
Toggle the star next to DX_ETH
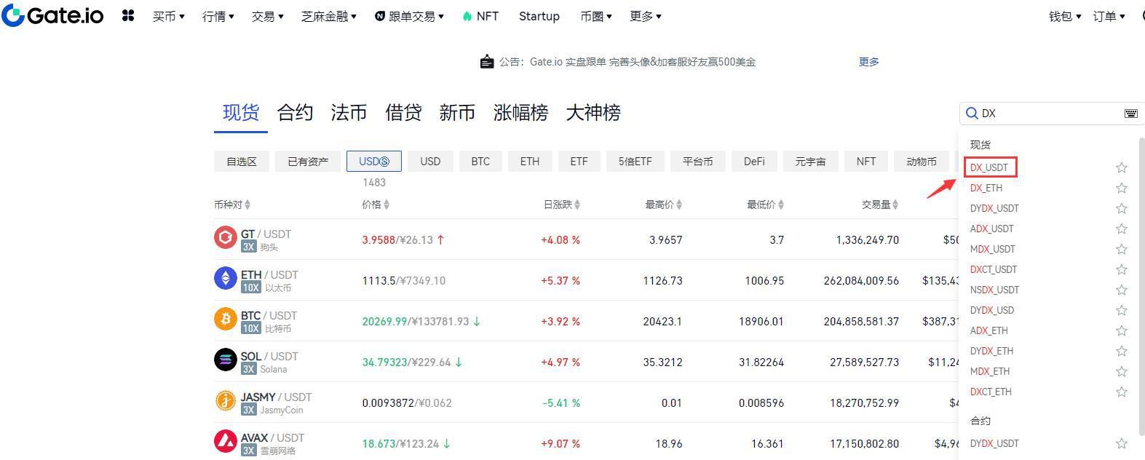1121,189
